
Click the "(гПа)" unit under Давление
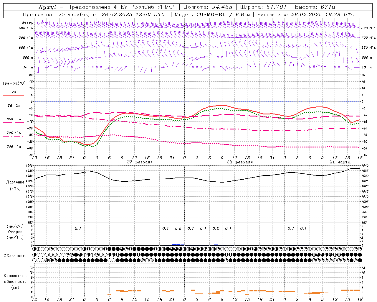(15, 189)
